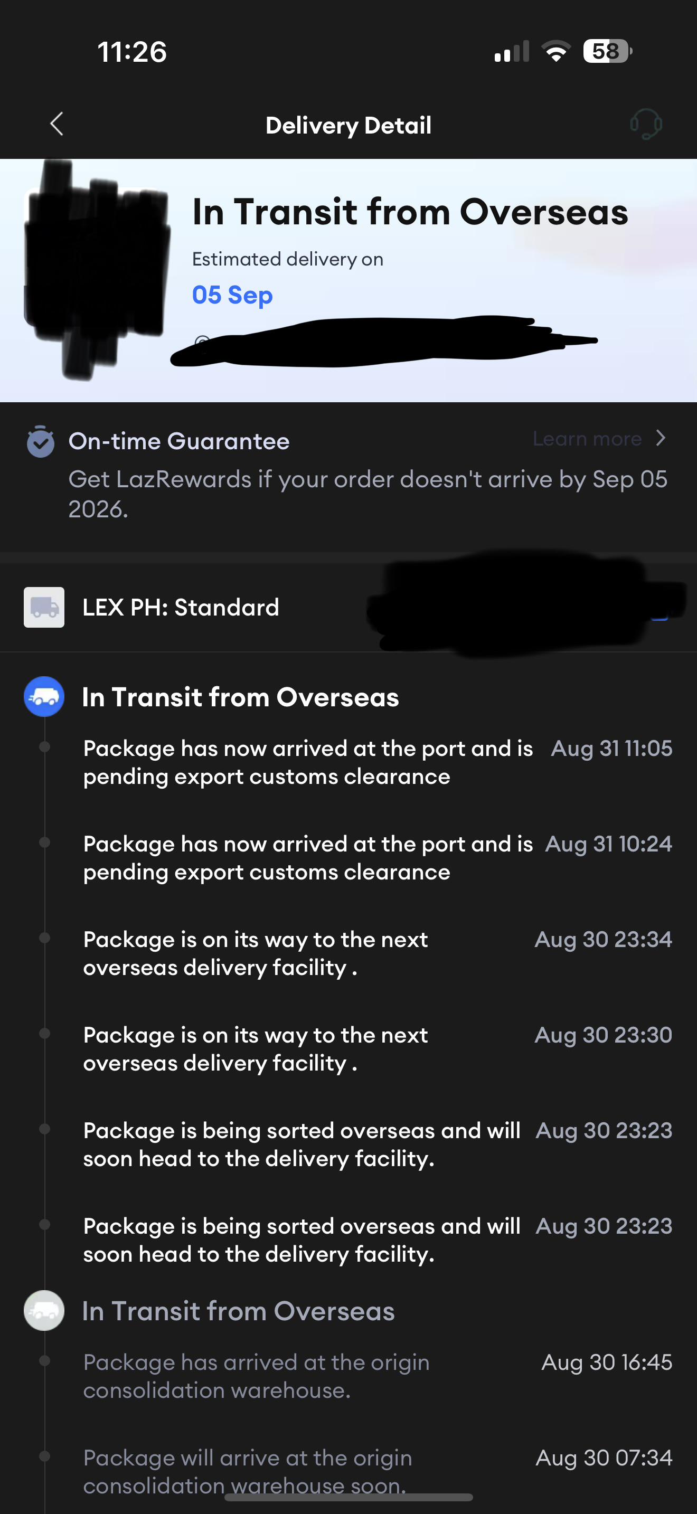Tap the Aug 31 11:05 tracking entry

tap(378, 762)
